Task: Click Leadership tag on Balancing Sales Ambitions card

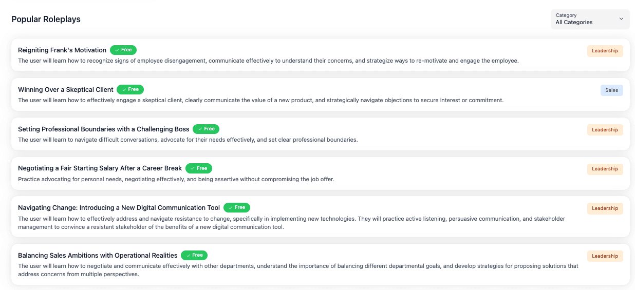Action: 605,256
